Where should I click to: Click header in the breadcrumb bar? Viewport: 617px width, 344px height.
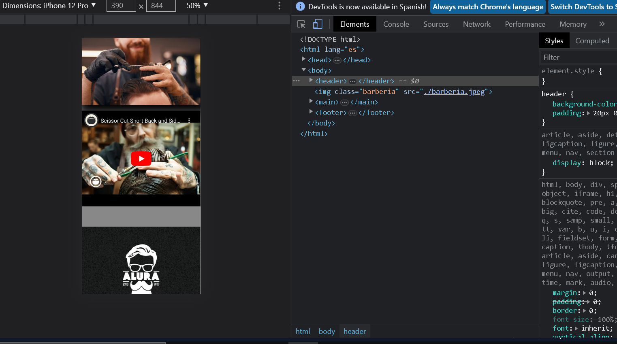tap(354, 331)
